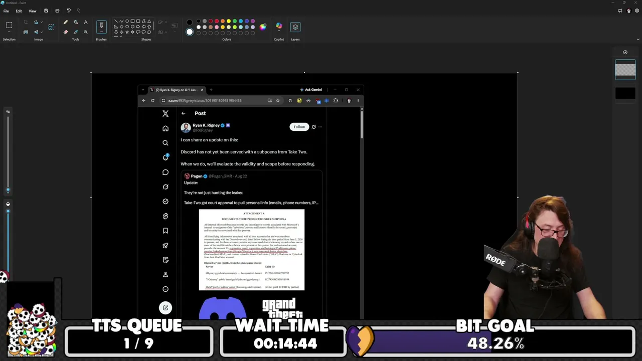Screen dimensions: 642x361
Task: Open Pagan's quoted post author name
Action: 197,176
